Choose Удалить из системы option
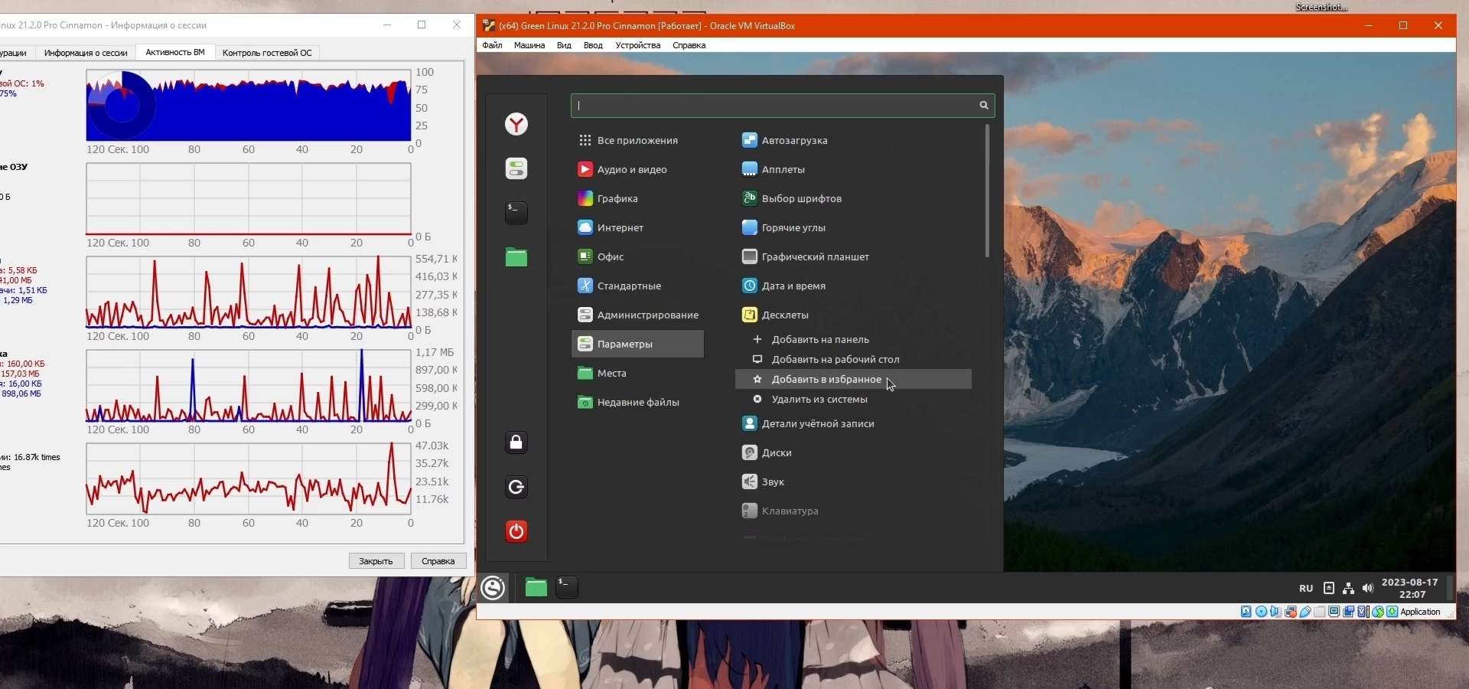1469x689 pixels. pyautogui.click(x=853, y=399)
